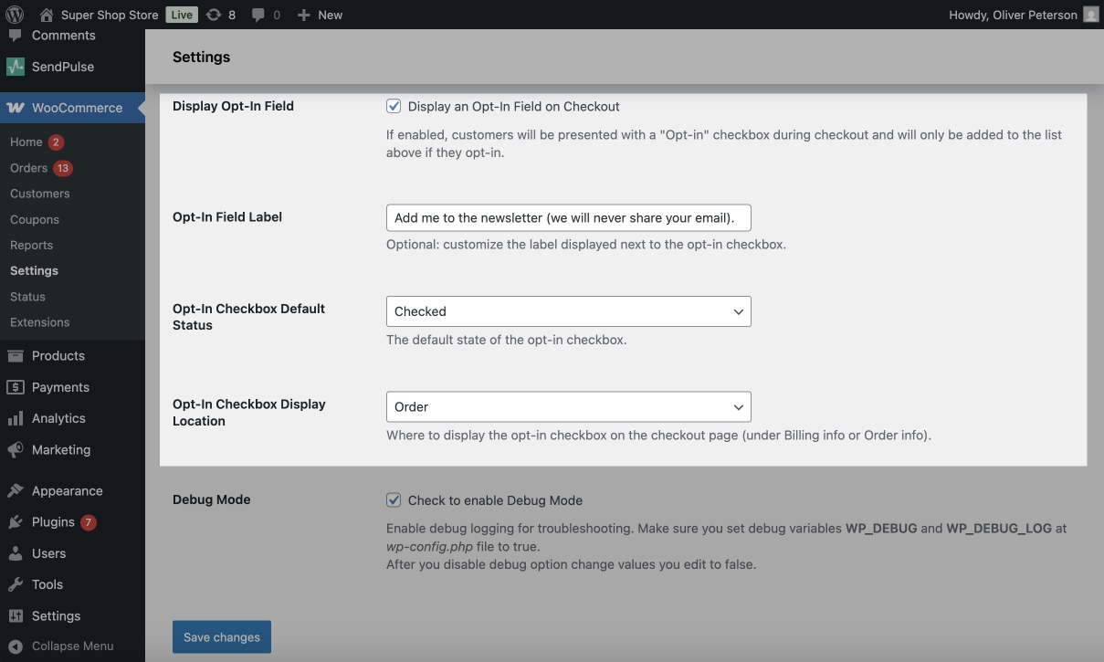Click the Marketing megaphone icon

[x=15, y=450]
